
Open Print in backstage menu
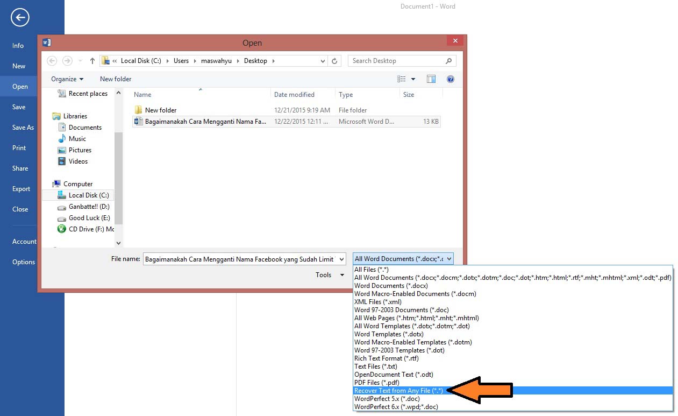coord(19,148)
